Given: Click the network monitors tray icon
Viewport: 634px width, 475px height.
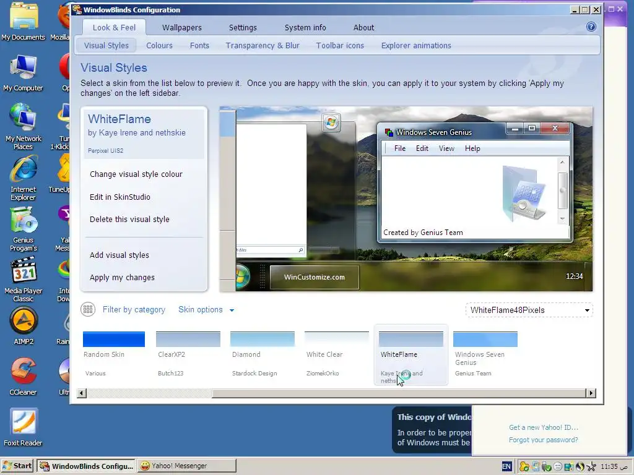Looking at the screenshot, I should [x=570, y=466].
